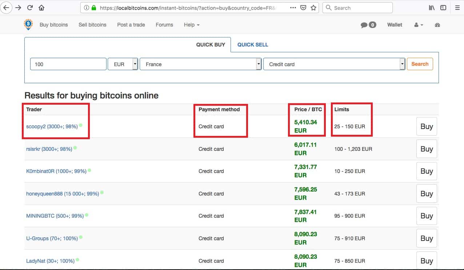This screenshot has height=270, width=464.
Task: Open the Credit card payment dropdown
Action: [x=334, y=64]
